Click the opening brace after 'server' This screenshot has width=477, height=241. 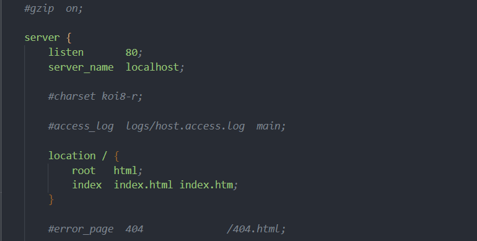pyautogui.click(x=69, y=38)
